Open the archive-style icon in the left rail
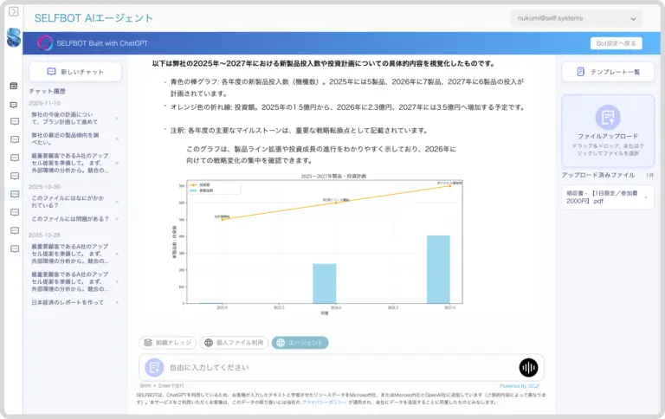 click(14, 86)
